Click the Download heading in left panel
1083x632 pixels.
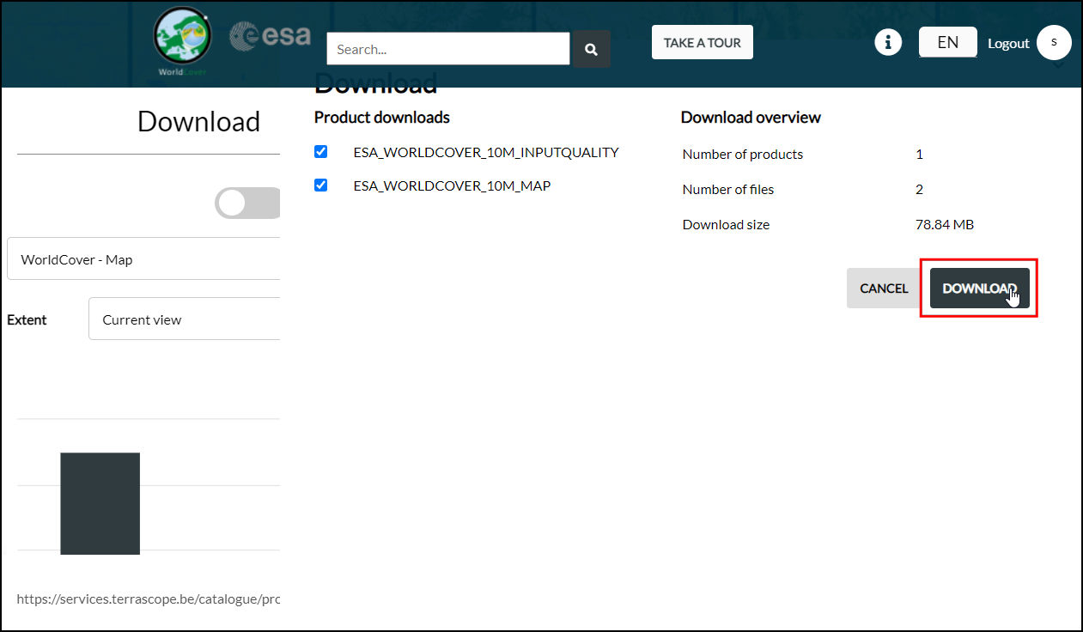pos(198,122)
